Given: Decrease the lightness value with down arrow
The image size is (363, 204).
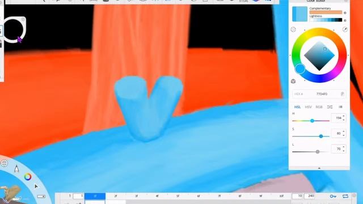Looking at the screenshot, I should (x=344, y=151).
